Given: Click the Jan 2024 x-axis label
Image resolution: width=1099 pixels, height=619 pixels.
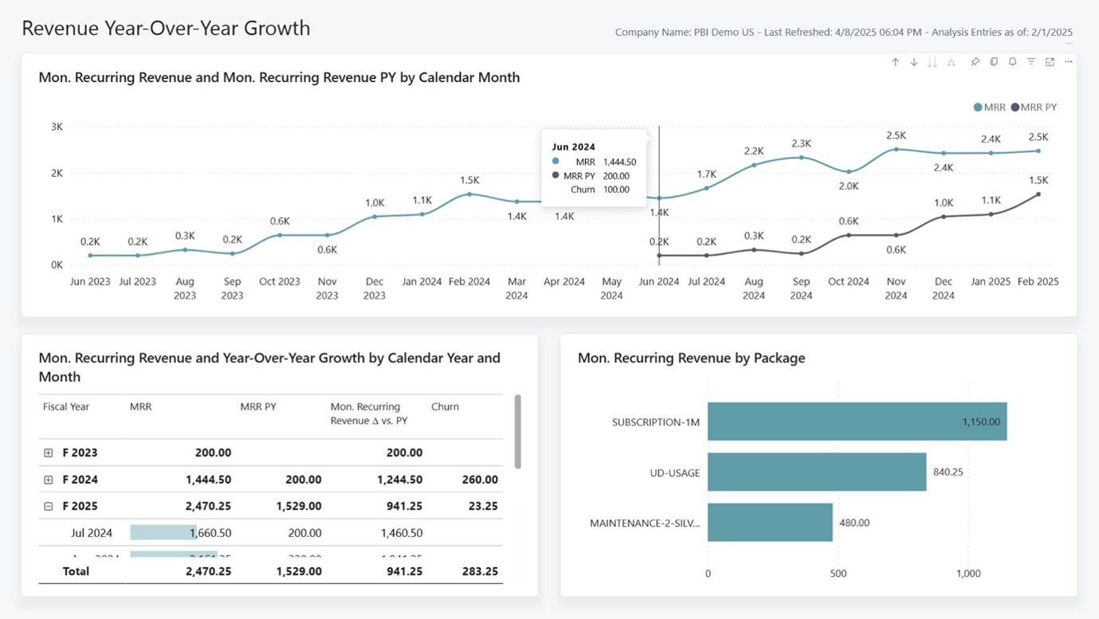Looking at the screenshot, I should pyautogui.click(x=422, y=281).
